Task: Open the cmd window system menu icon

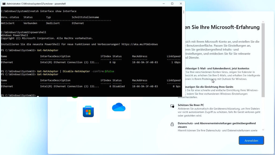Action: tap(4, 4)
